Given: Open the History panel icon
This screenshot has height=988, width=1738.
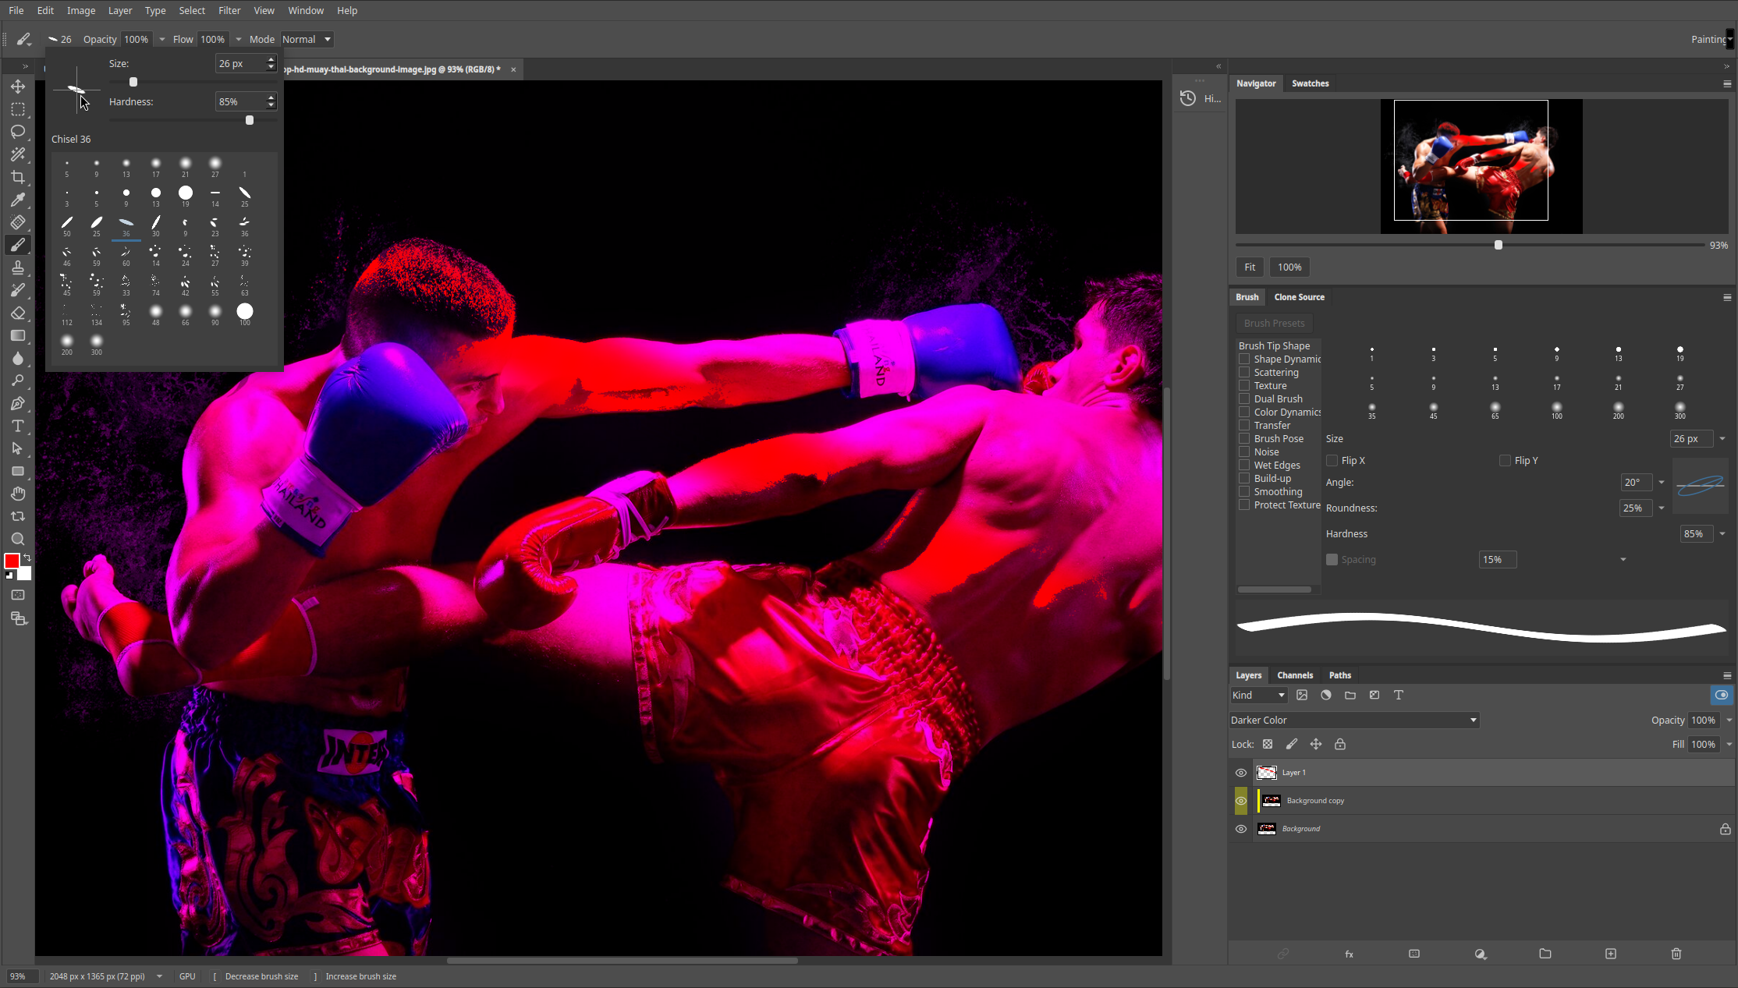Looking at the screenshot, I should click(1187, 98).
